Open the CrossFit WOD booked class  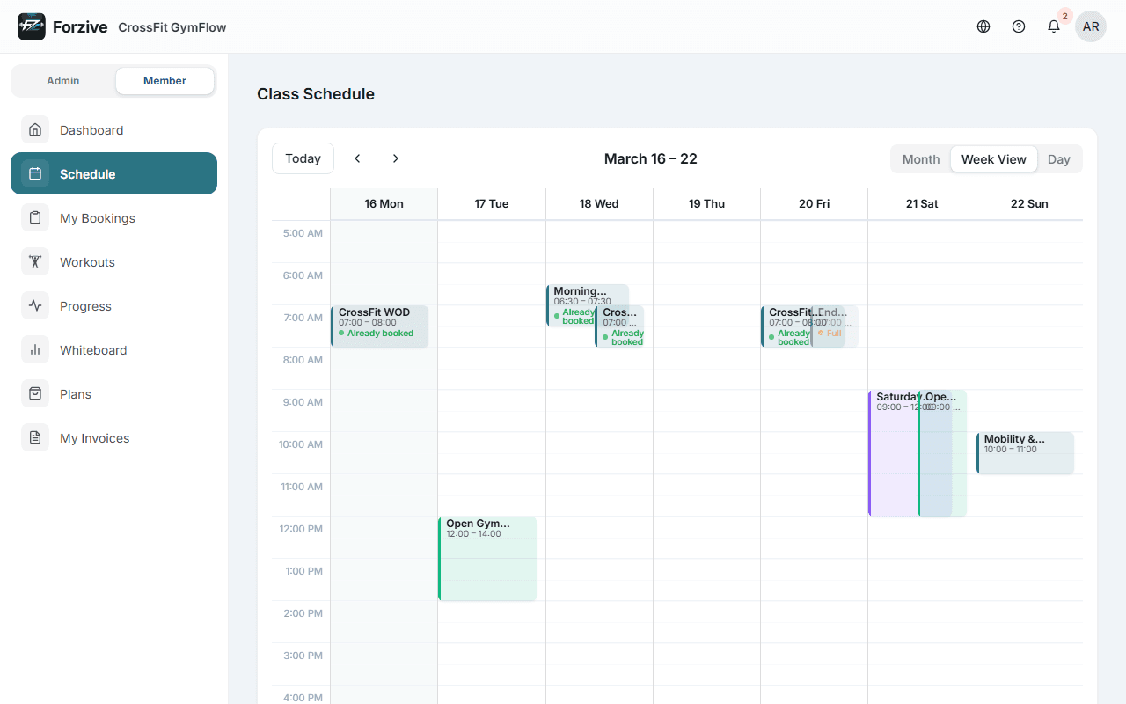coord(380,326)
